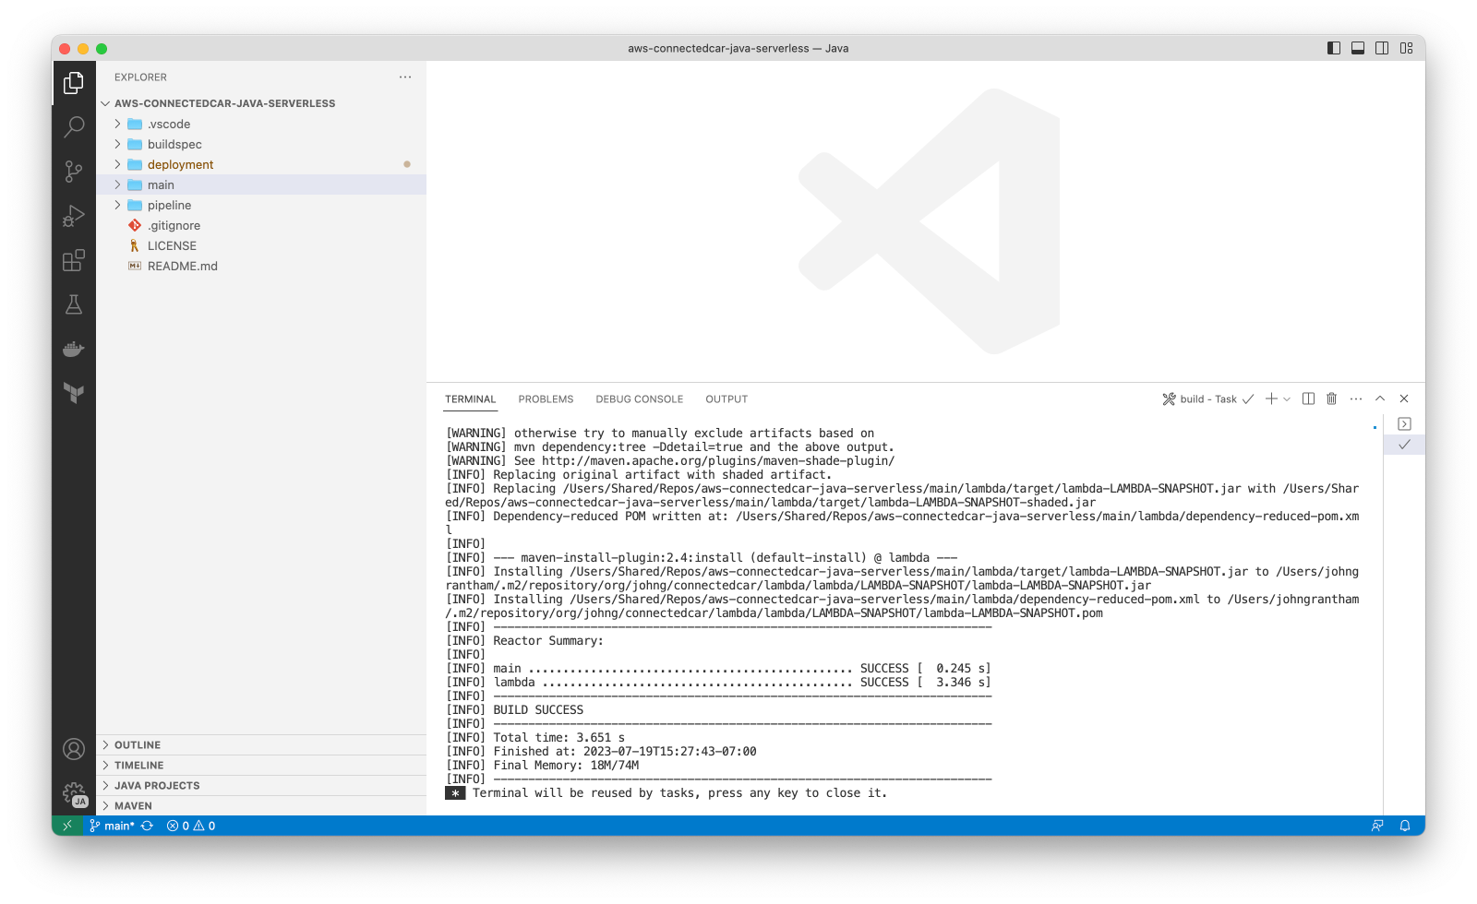Expand the OUTLINE section
The image size is (1477, 904).
tap(261, 745)
